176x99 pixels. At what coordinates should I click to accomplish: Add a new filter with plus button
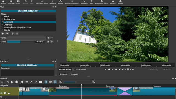tap(2, 34)
